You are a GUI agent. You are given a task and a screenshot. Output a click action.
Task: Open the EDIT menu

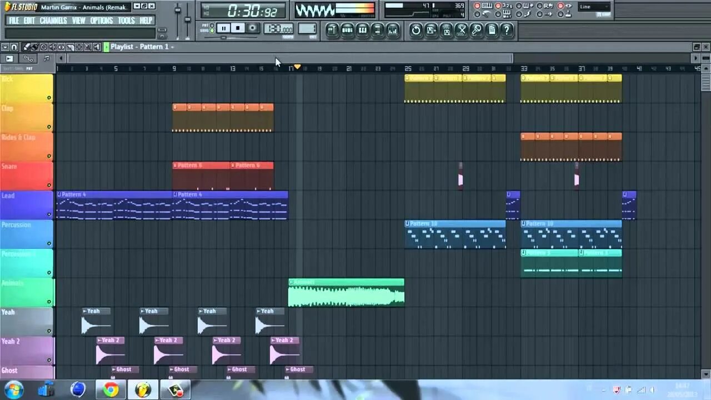point(29,21)
